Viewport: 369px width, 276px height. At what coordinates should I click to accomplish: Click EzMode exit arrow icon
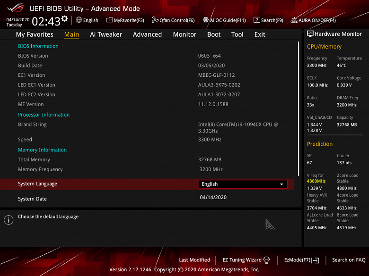click(316, 260)
